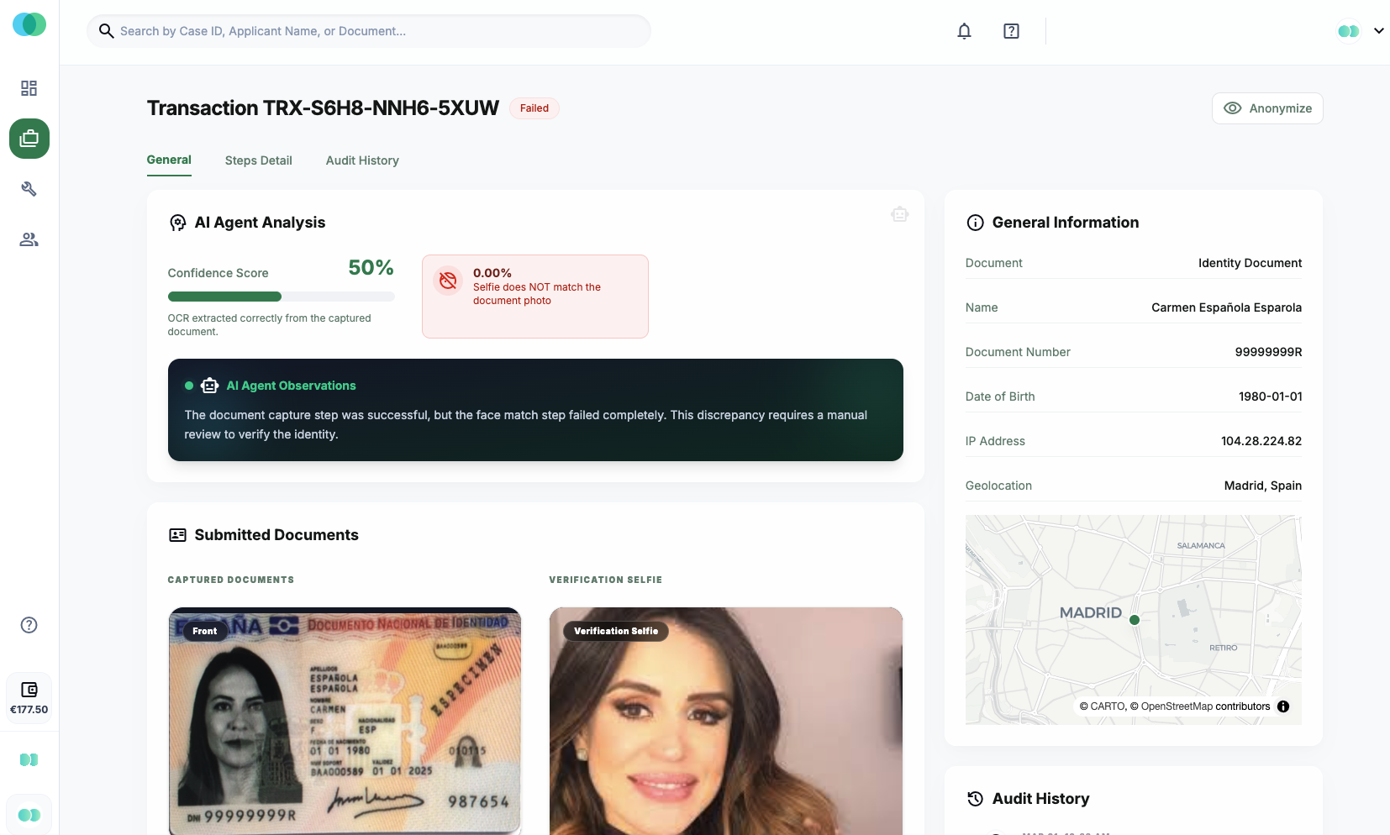Click the VERIFICATION SELFIE section label
Image resolution: width=1390 pixels, height=835 pixels.
pos(605,580)
